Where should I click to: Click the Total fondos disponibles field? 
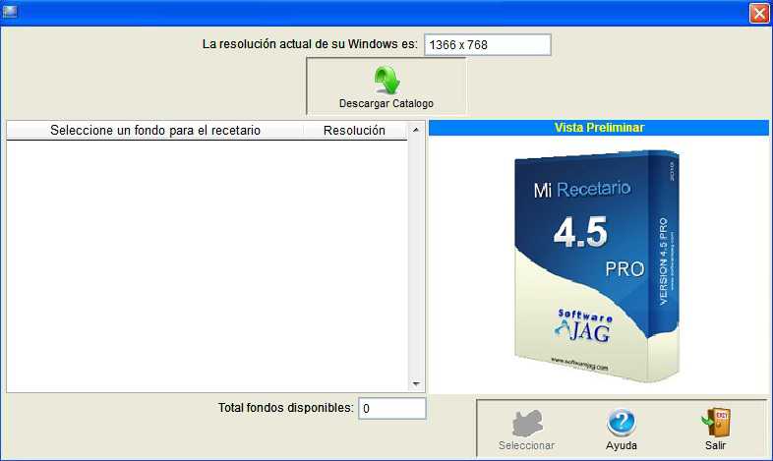[392, 408]
